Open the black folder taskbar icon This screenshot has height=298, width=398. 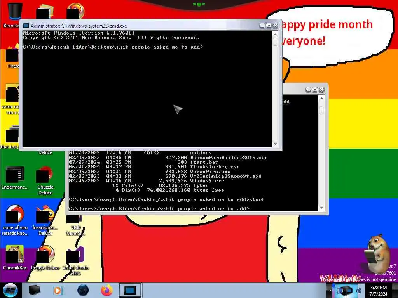click(34, 290)
